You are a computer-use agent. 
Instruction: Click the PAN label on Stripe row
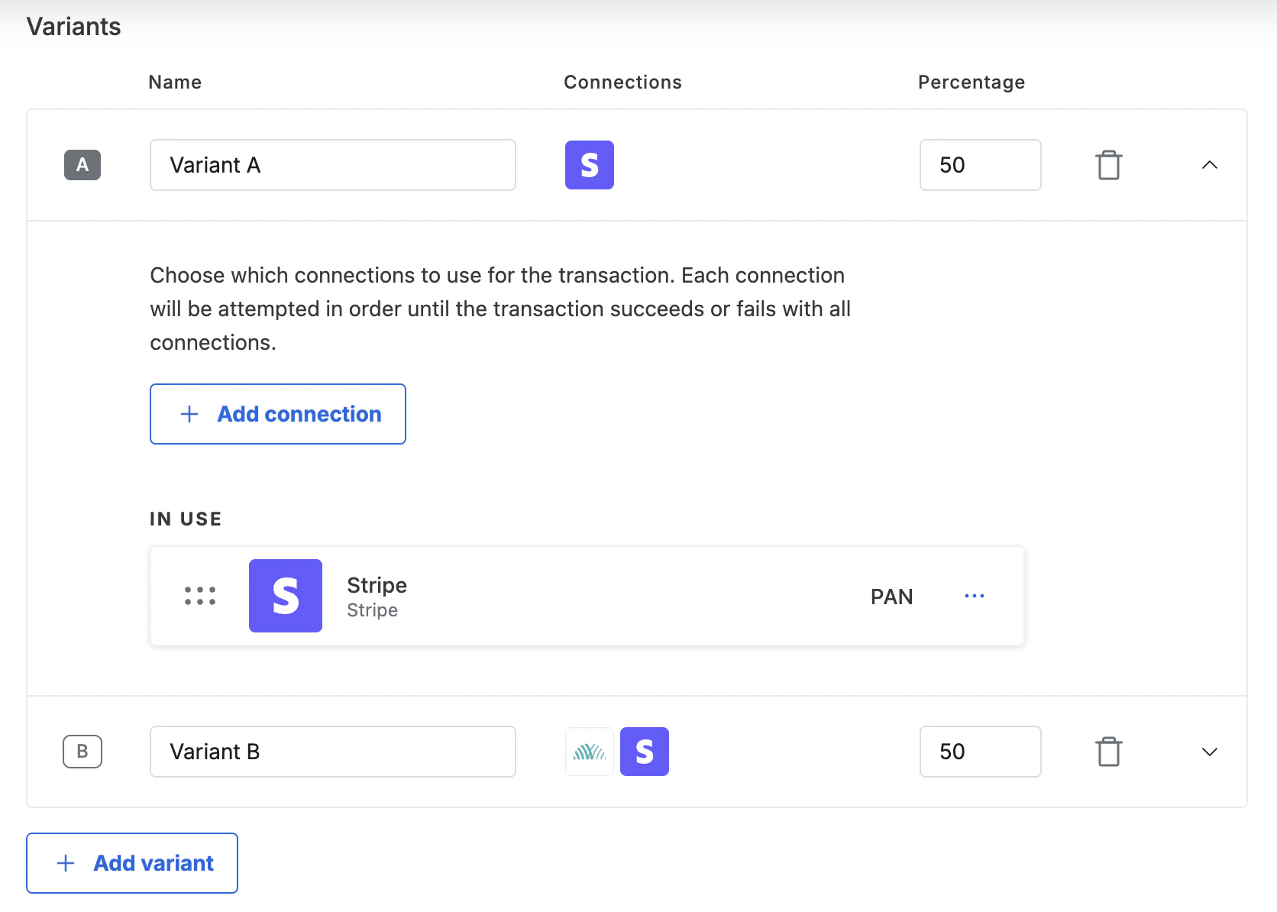(892, 597)
